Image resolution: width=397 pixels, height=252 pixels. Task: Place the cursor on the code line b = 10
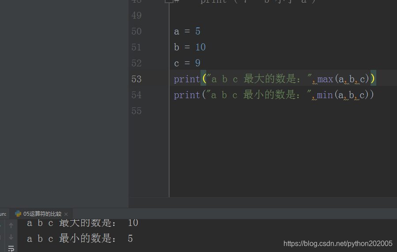[190, 47]
